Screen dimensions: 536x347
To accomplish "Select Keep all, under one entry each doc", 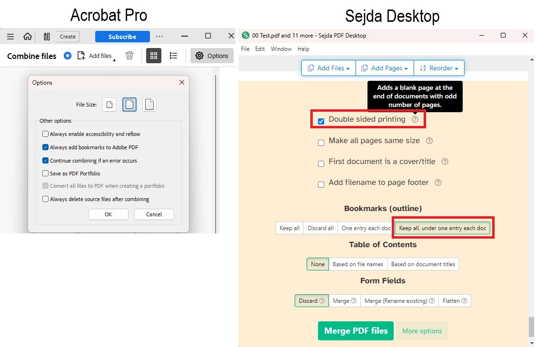I will click(x=443, y=228).
